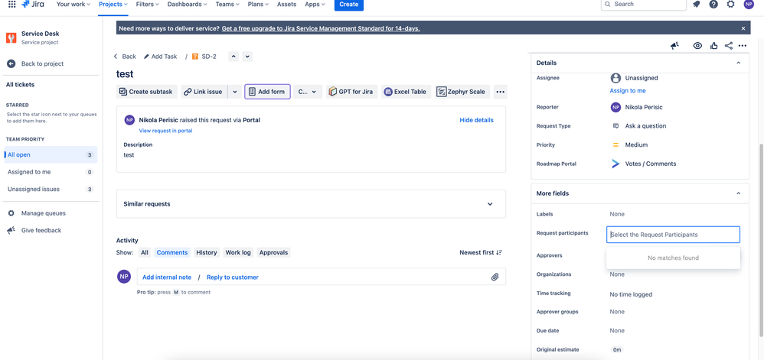
Task: Click the Create button
Action: (x=349, y=5)
